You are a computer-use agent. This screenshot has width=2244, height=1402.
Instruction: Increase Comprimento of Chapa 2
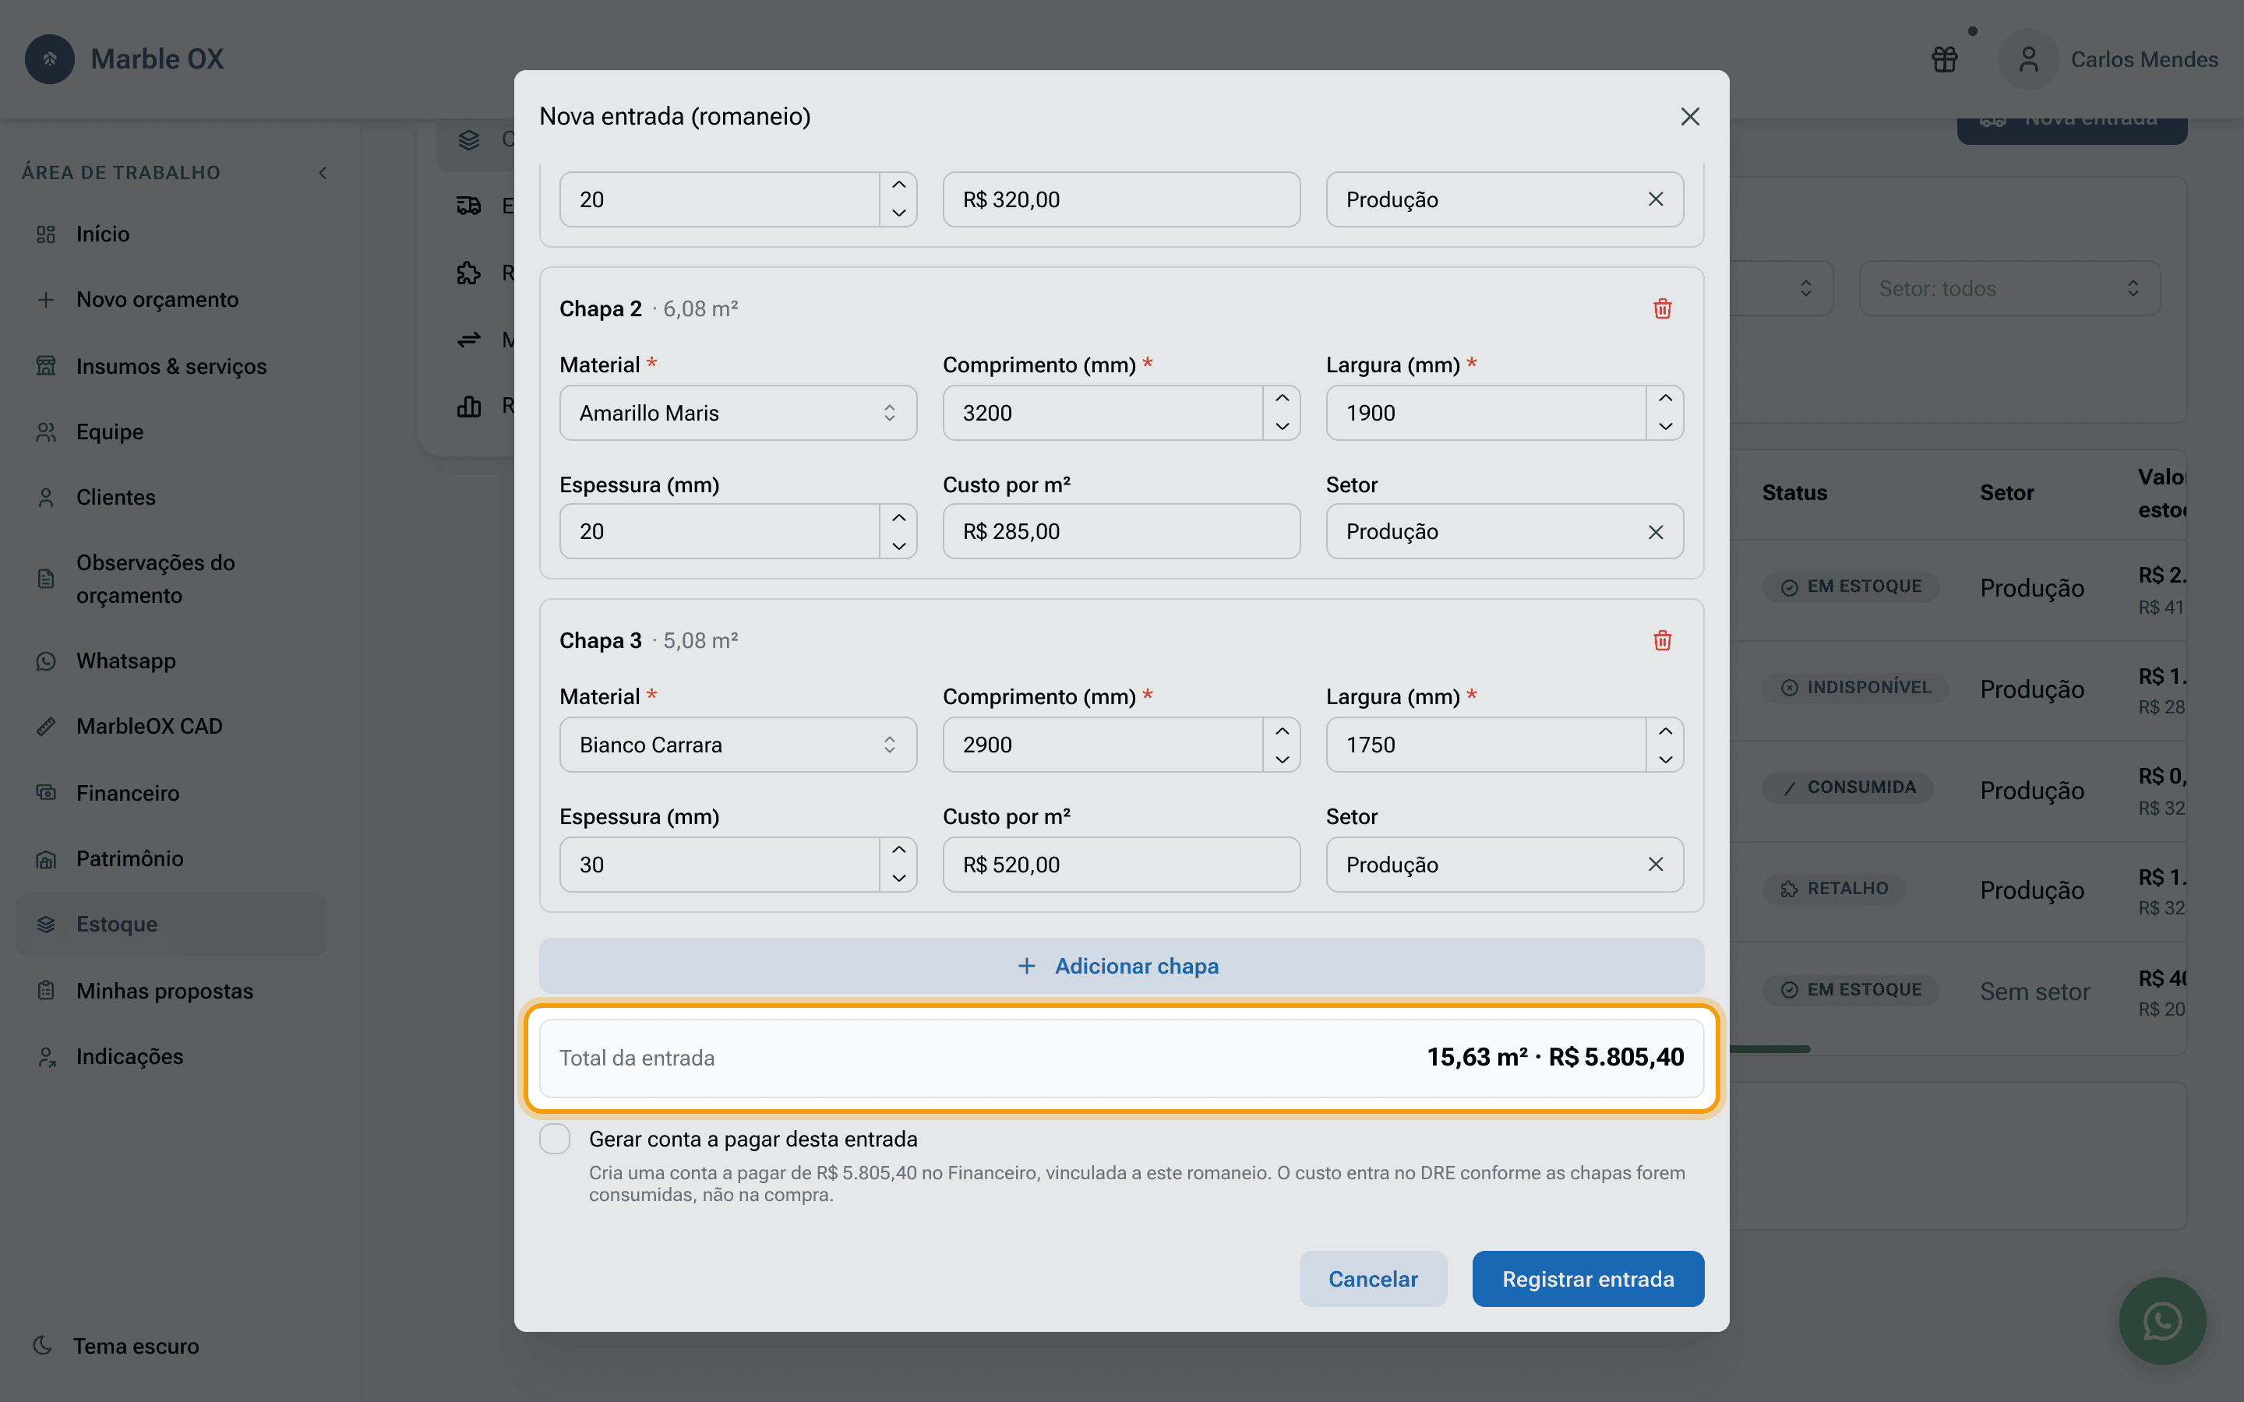point(1282,399)
